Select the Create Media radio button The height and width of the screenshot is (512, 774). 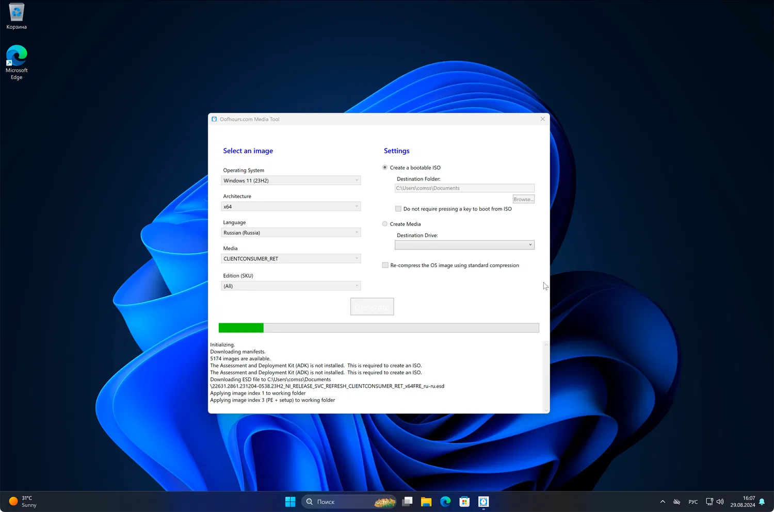[x=385, y=224]
